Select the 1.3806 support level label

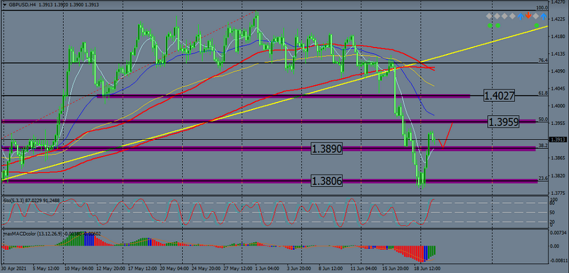pos(326,181)
